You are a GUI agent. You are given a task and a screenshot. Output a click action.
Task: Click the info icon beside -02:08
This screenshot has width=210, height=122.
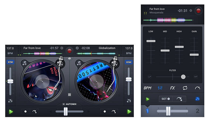(77, 48)
